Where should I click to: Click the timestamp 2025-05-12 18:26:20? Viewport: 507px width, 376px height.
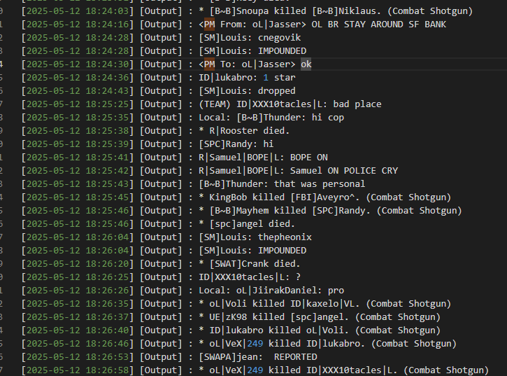point(78,263)
